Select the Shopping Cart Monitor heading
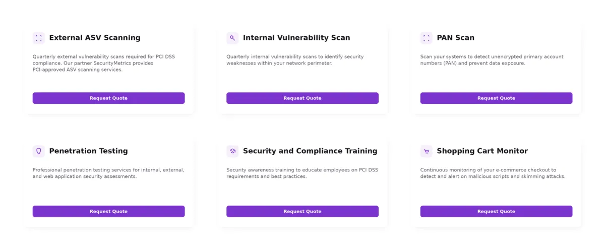This screenshot has height=250, width=605. click(482, 151)
